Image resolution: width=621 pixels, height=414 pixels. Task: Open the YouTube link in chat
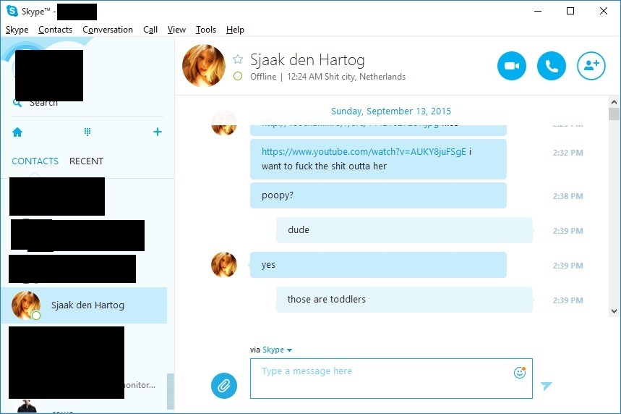coord(364,152)
